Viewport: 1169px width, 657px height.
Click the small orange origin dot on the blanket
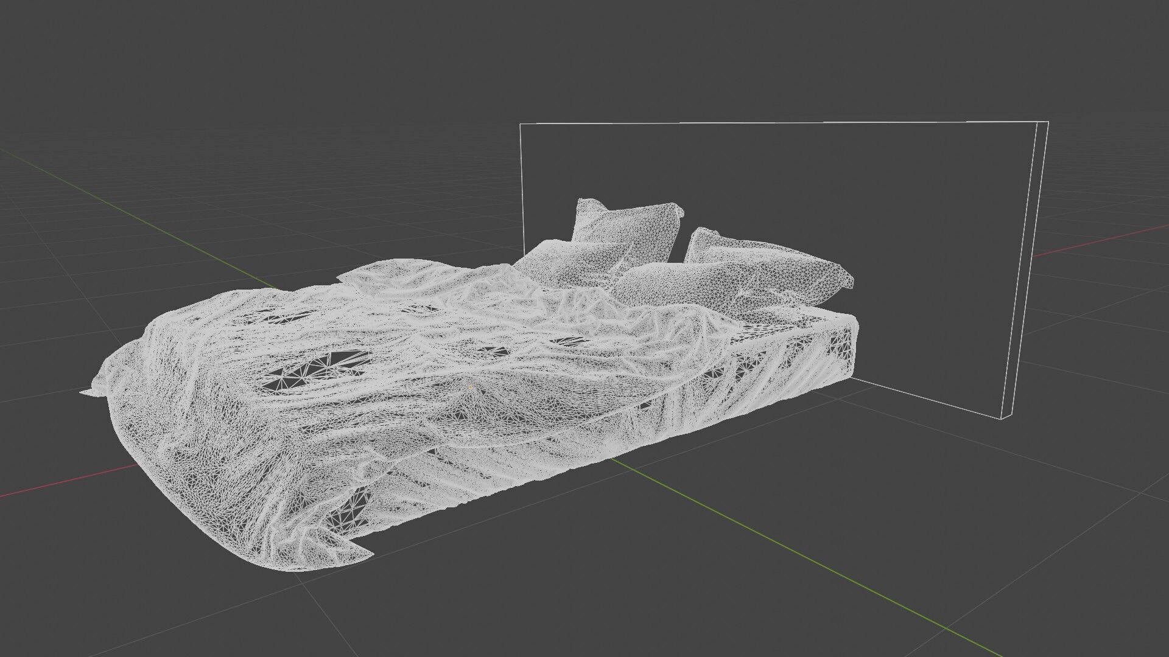pyautogui.click(x=471, y=387)
